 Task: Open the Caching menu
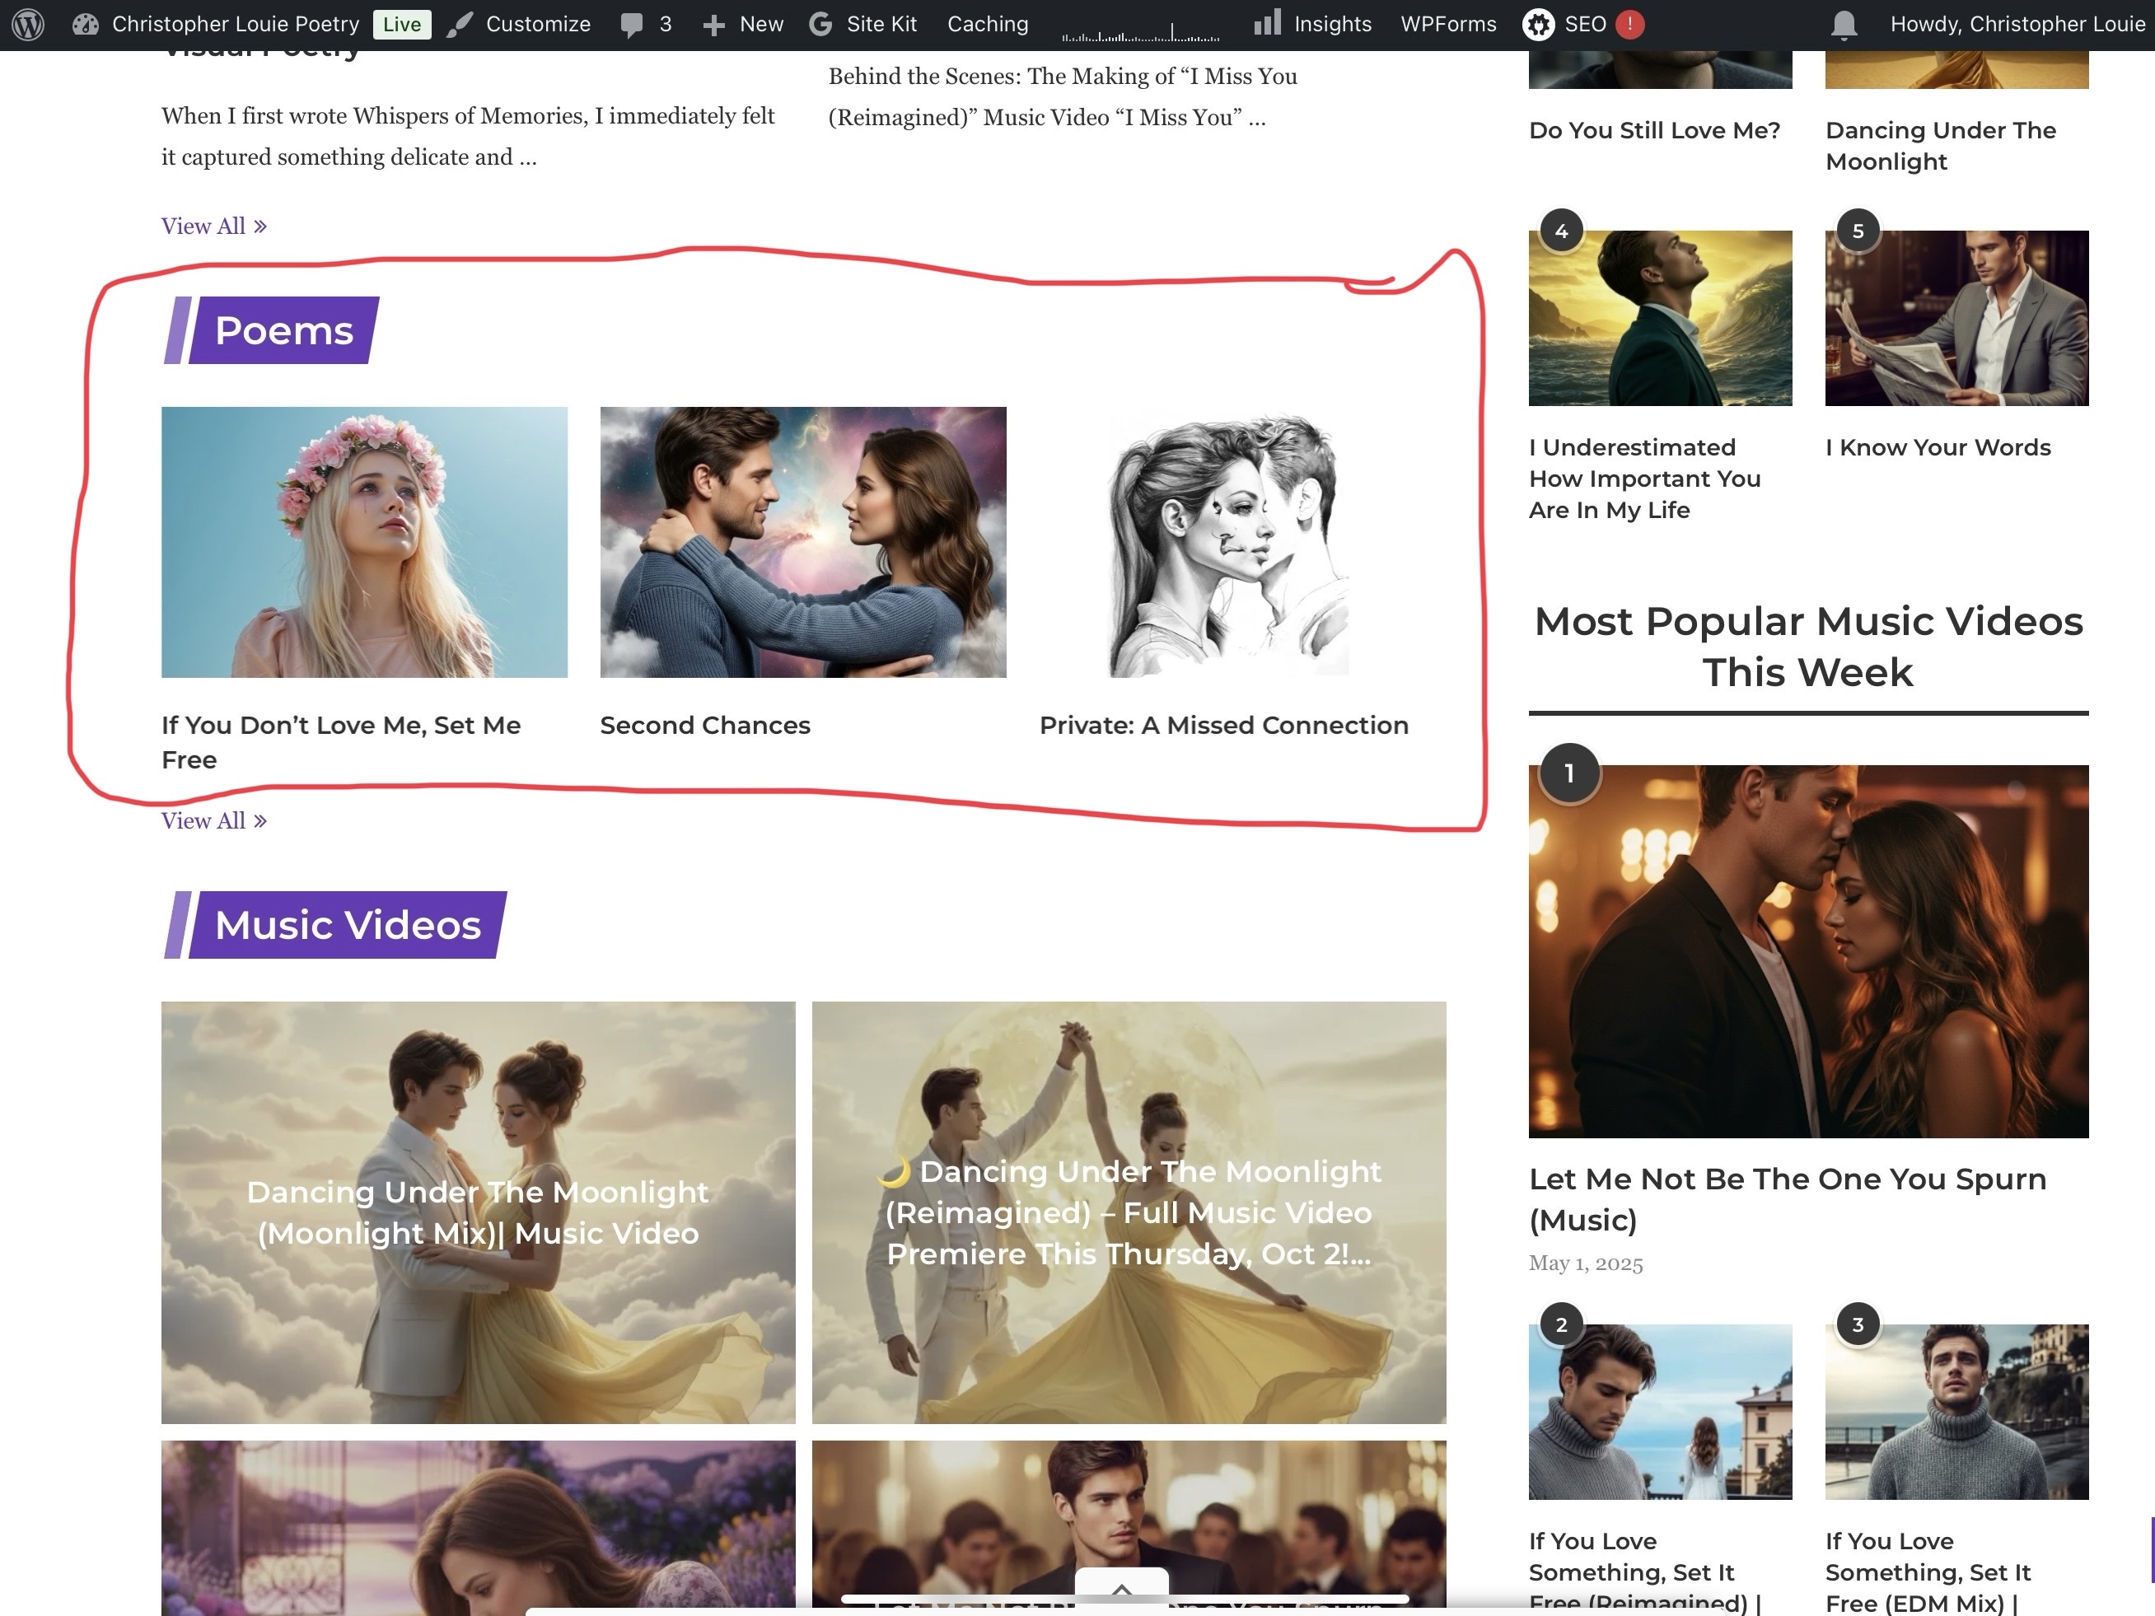pos(987,25)
